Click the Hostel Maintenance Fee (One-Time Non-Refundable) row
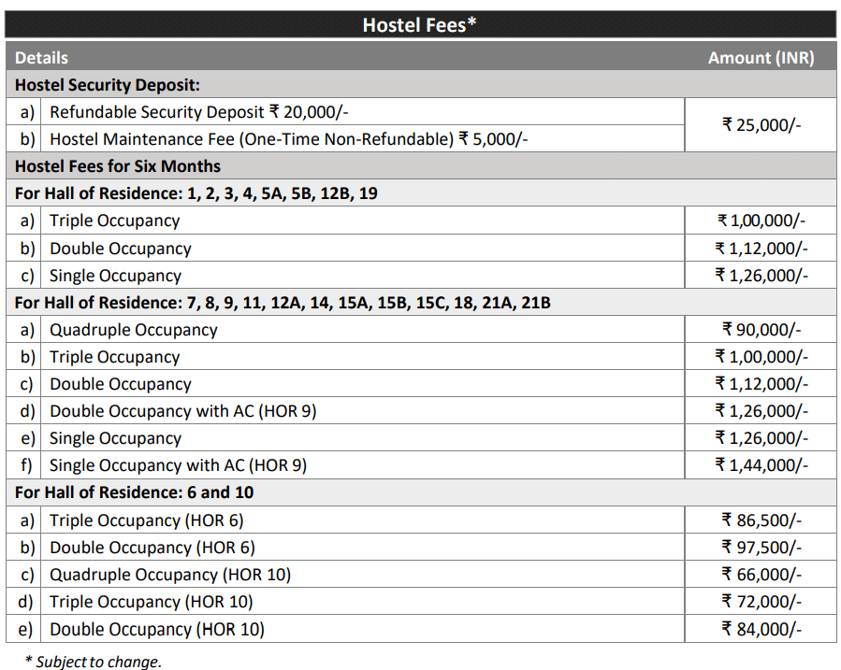This screenshot has height=670, width=841. (x=345, y=139)
